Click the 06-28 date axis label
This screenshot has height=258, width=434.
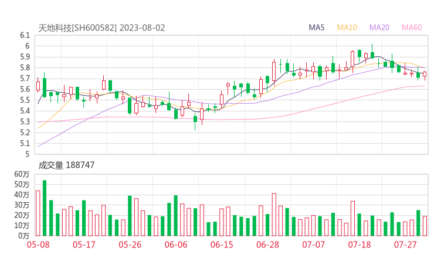(x=267, y=245)
